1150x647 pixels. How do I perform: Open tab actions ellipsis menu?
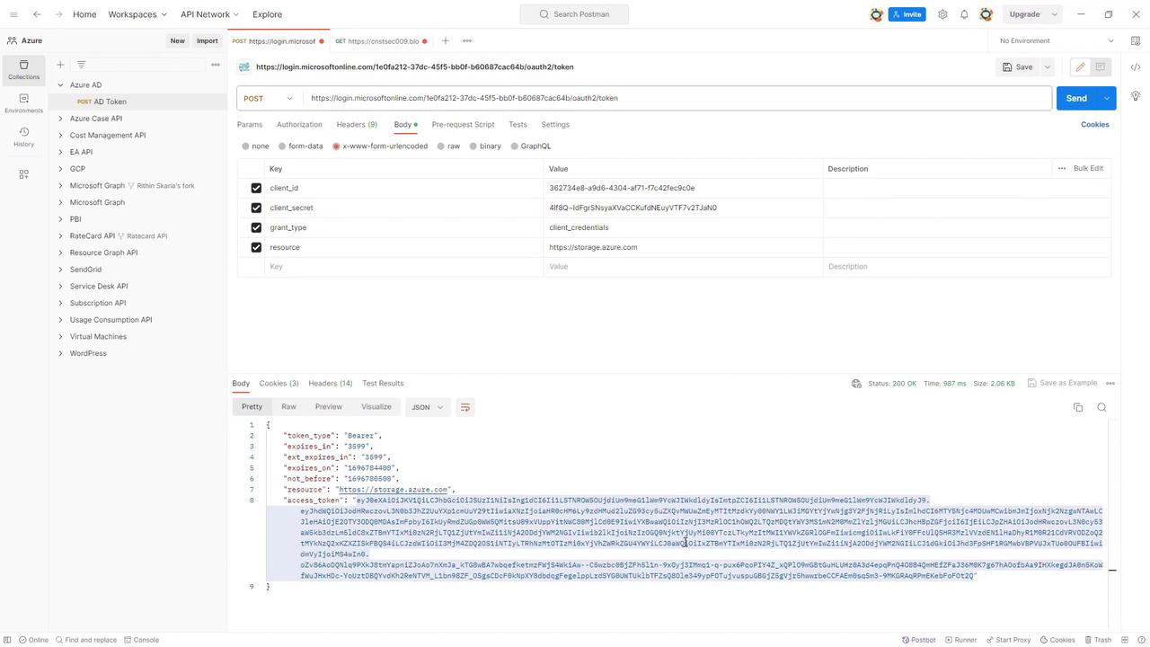[467, 40]
